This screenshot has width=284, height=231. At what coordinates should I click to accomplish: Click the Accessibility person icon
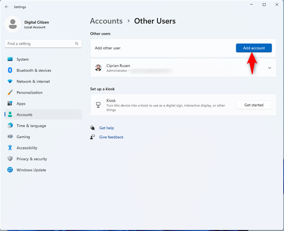[x=10, y=148]
